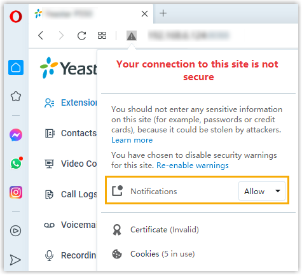This screenshot has width=302, height=275.
Task: Click the Call Logs document icon
Action: [x=49, y=194]
